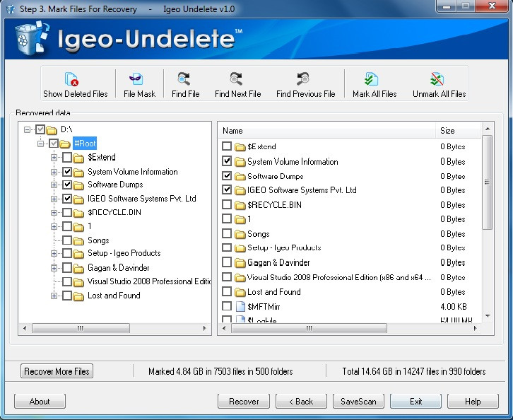513x420 pixels.
Task: Check $RECYCLE.BIN checkbox in file list
Action: [x=227, y=204]
